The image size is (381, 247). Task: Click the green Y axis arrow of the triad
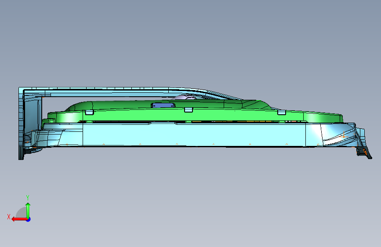28,210
